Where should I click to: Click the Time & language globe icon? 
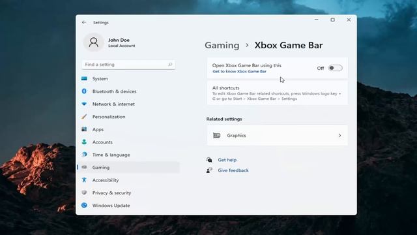(84, 155)
